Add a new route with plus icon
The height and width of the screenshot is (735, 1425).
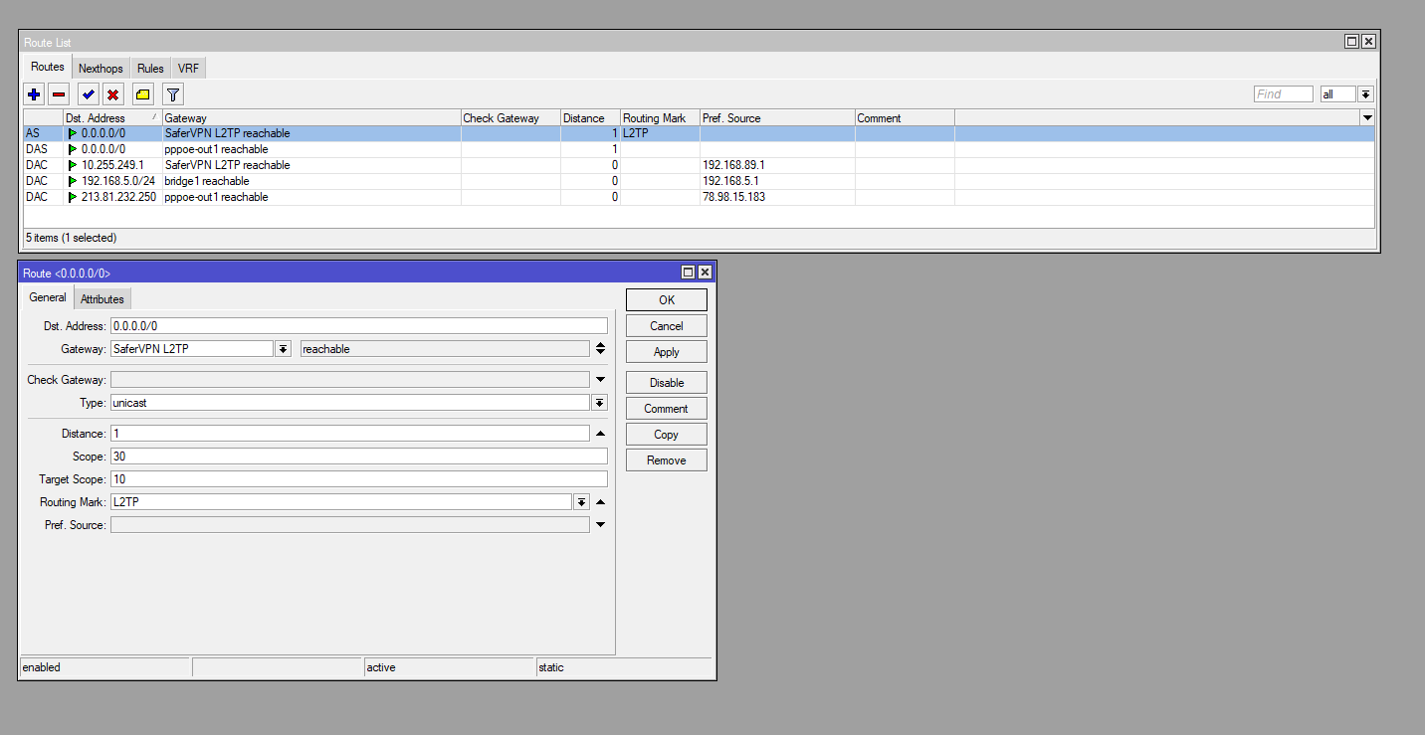(34, 94)
